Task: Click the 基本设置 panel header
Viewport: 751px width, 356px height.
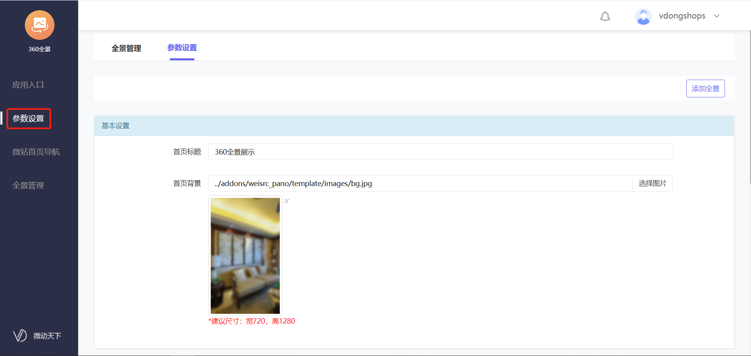Action: pos(414,126)
